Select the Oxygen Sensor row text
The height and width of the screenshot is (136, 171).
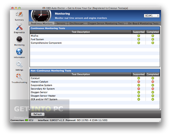[39, 92]
